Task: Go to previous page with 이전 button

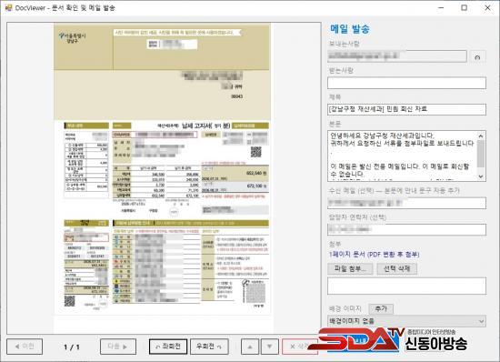Action: tap(25, 347)
